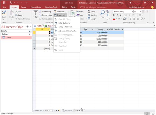The height and width of the screenshot is (115, 156).
Task: Click the $85,000.00 salary cell
Action: [x=101, y=36]
